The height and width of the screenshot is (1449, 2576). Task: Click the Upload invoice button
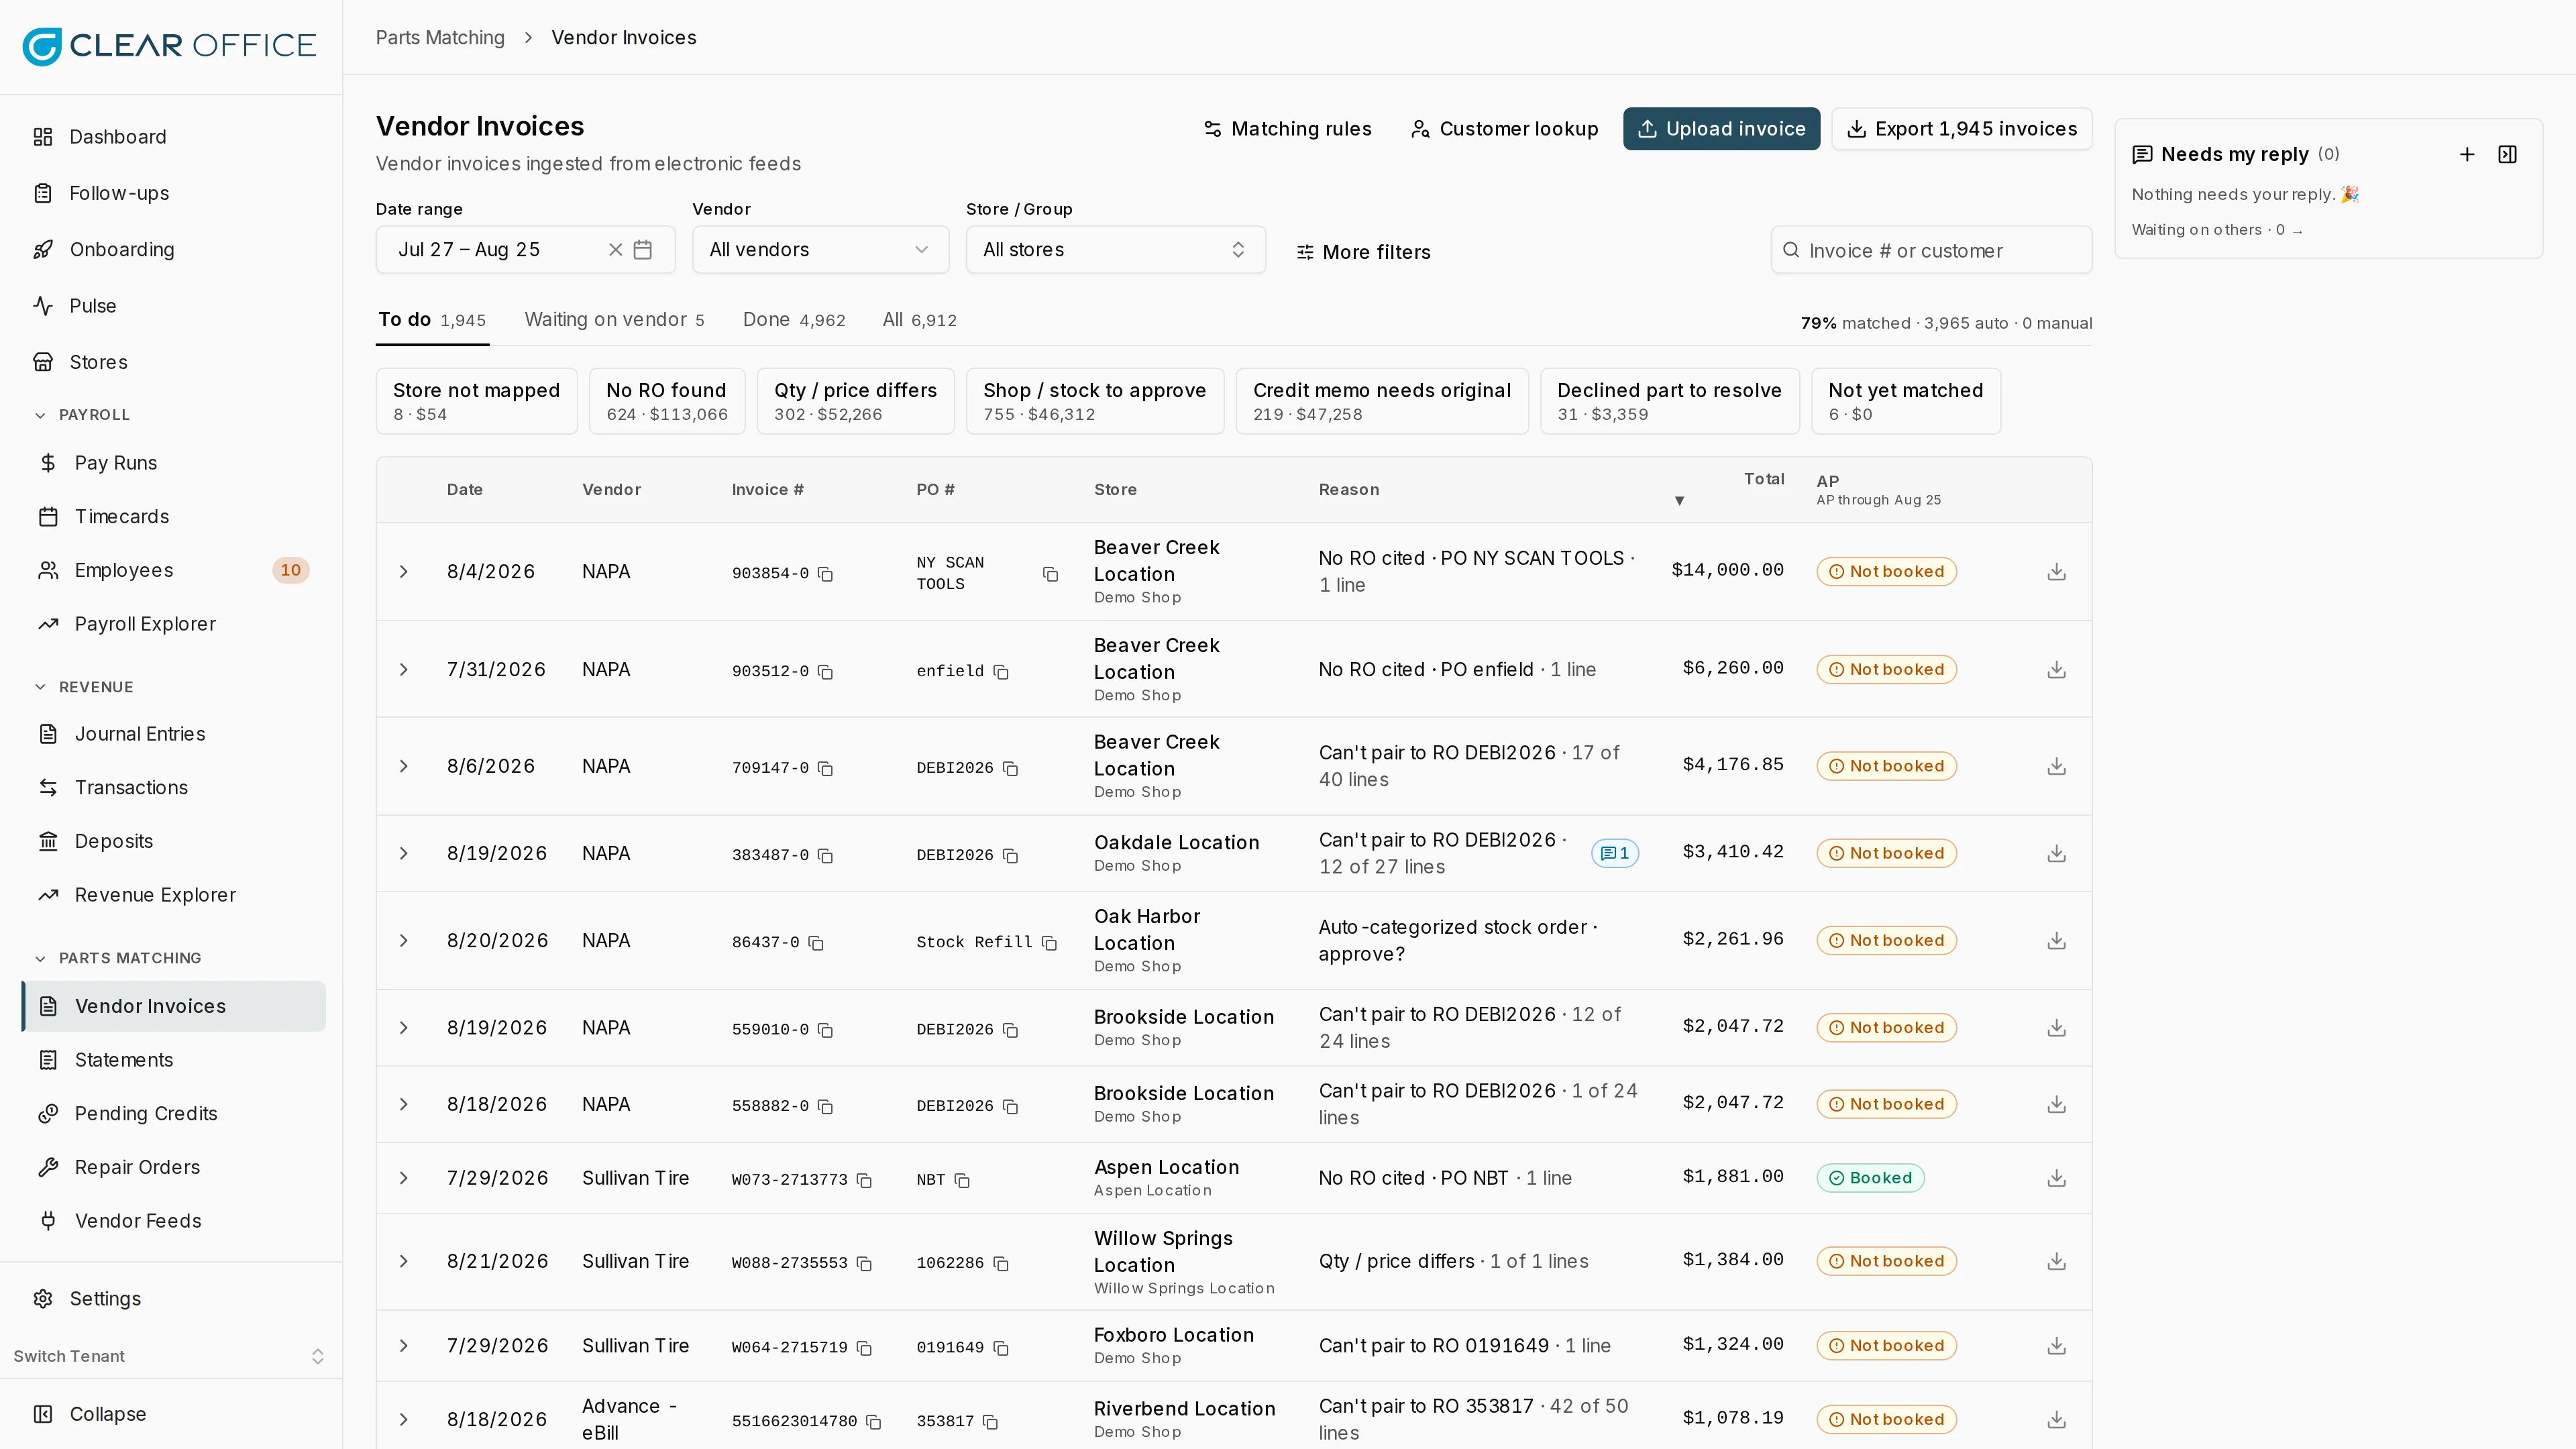pos(1721,129)
